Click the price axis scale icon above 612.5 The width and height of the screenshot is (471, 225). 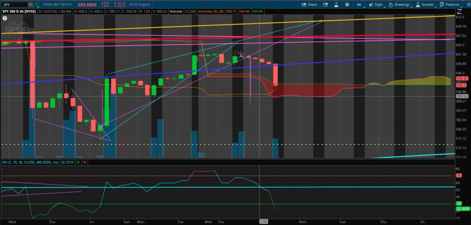459,11
